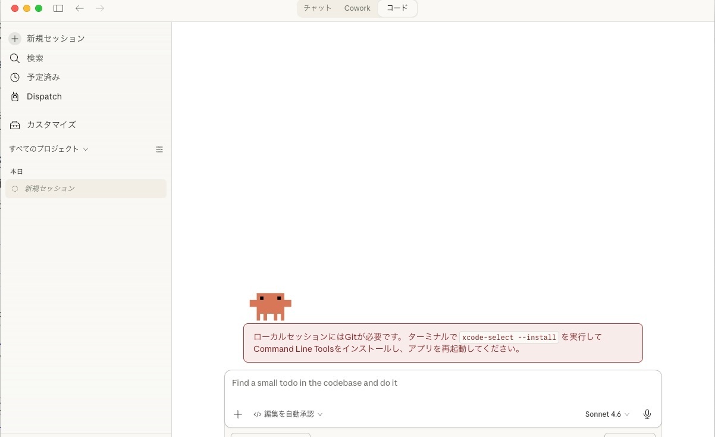This screenshot has width=715, height=437.
Task: Toggle the sidebar panel icon
Action: tap(58, 8)
